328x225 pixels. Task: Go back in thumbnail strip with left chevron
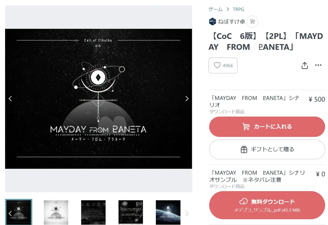[x=10, y=213]
